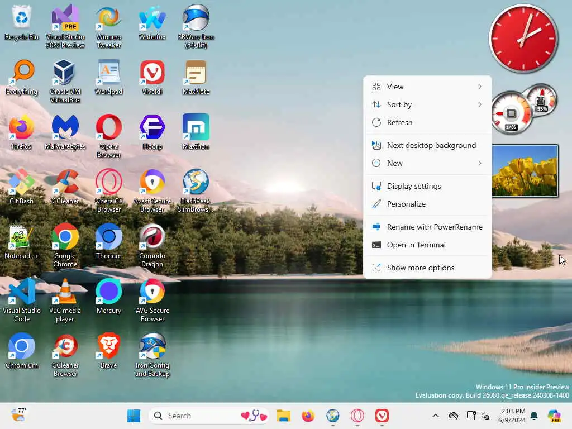Choose Open in Terminal

pos(427,245)
